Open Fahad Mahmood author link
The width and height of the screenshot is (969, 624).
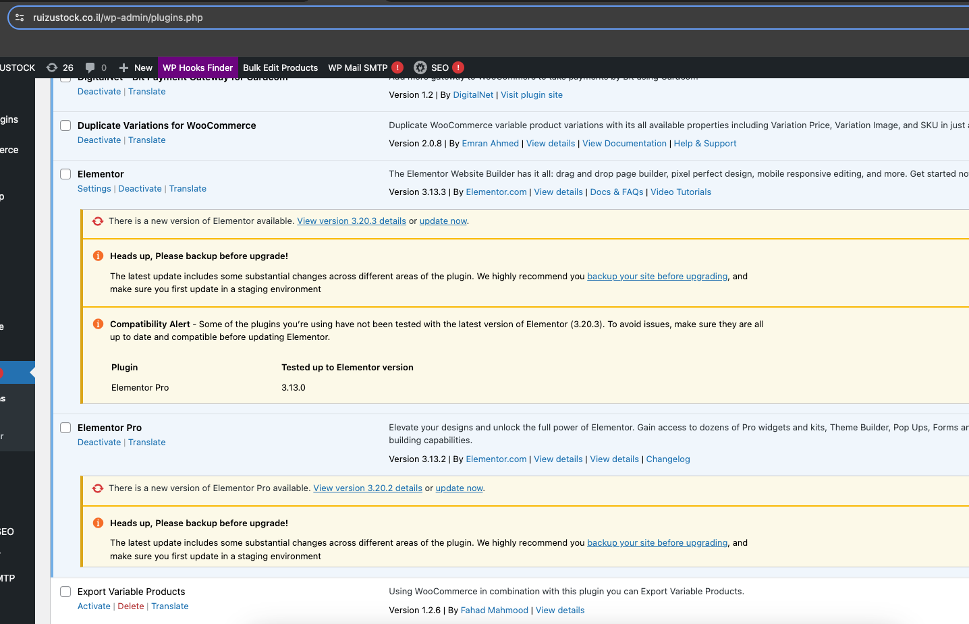coord(495,611)
